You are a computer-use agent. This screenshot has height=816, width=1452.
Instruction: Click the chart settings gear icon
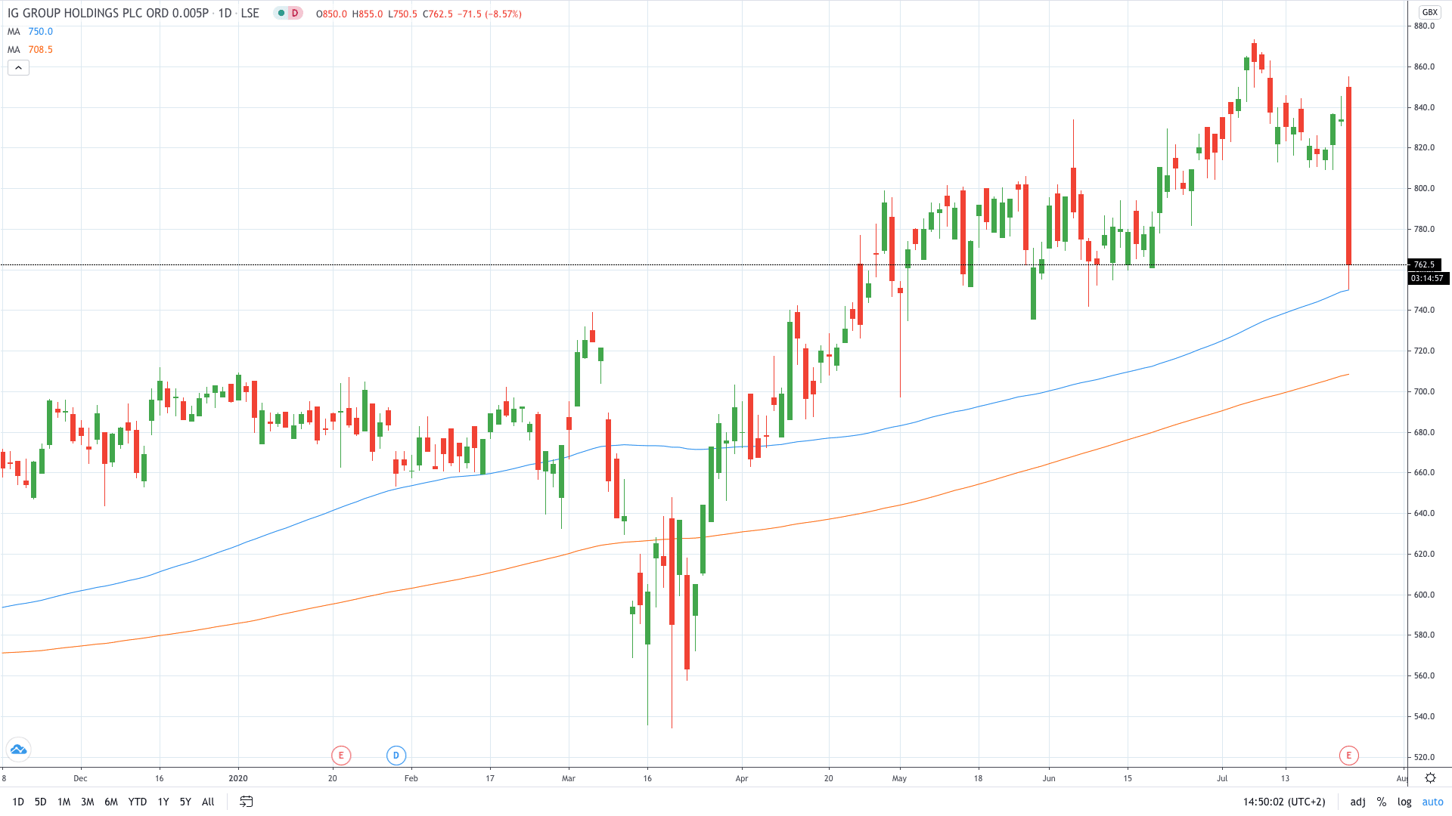(x=1430, y=778)
